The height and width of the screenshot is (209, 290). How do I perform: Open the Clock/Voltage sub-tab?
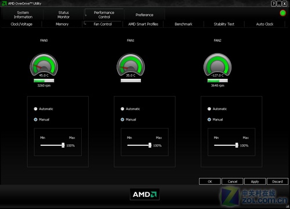(x=21, y=24)
